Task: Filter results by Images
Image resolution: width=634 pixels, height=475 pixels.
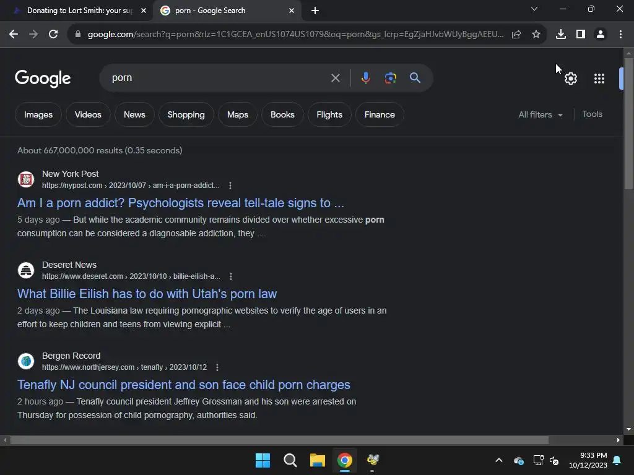Action: coord(38,114)
